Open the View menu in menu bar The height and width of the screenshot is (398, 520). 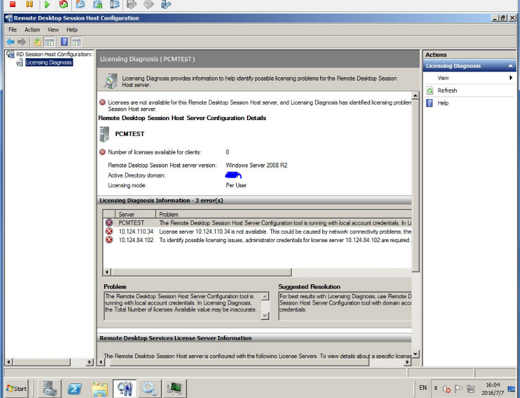[53, 29]
